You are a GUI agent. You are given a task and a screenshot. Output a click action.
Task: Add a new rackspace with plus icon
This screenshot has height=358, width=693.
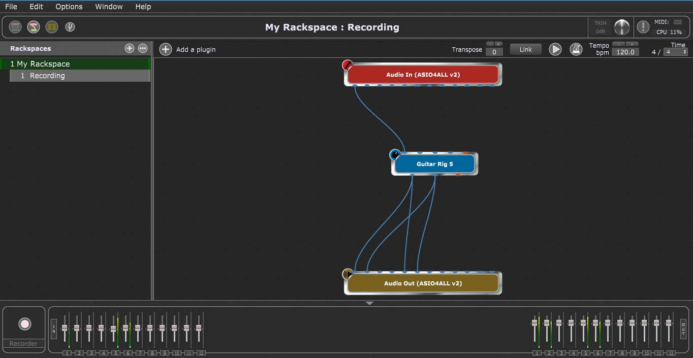[x=130, y=48]
